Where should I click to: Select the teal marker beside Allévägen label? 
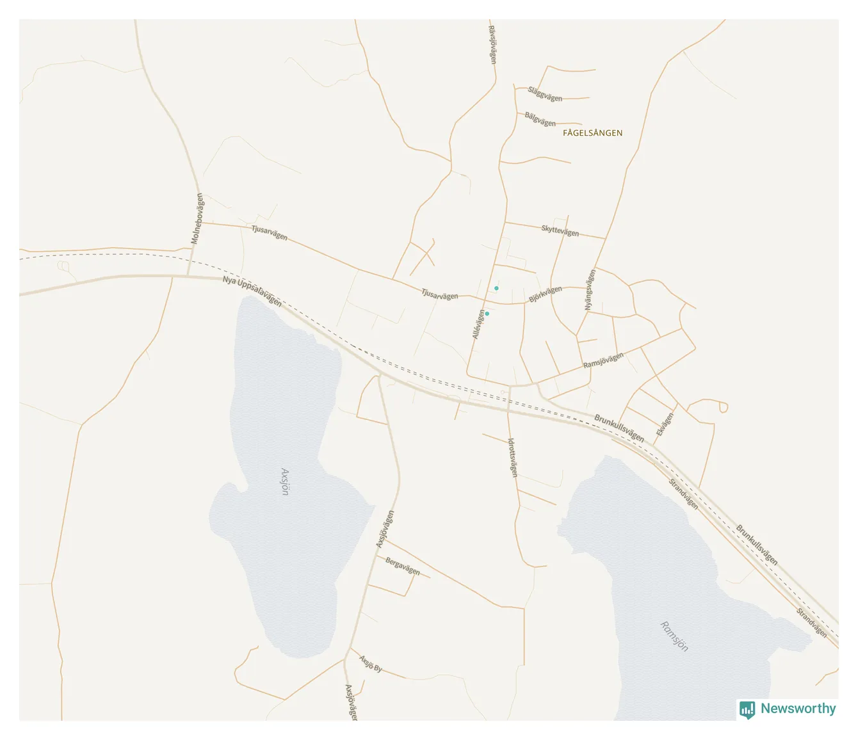(x=487, y=314)
